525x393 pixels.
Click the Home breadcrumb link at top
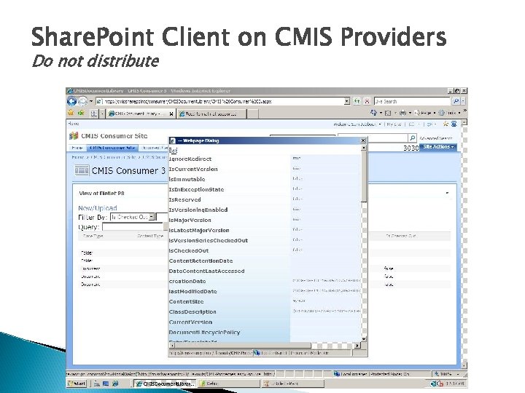(x=74, y=124)
